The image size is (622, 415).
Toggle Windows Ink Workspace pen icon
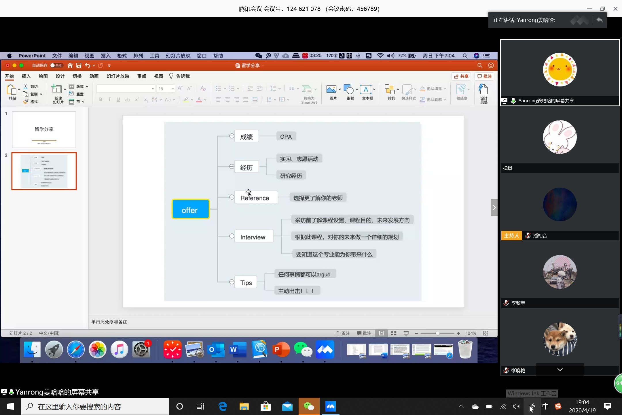[x=532, y=406]
